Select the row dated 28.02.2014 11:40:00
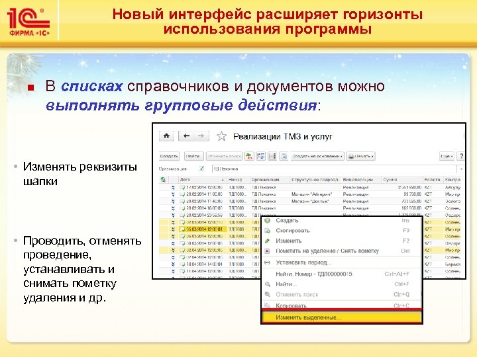The height and width of the screenshot is (357, 477). click(x=311, y=201)
